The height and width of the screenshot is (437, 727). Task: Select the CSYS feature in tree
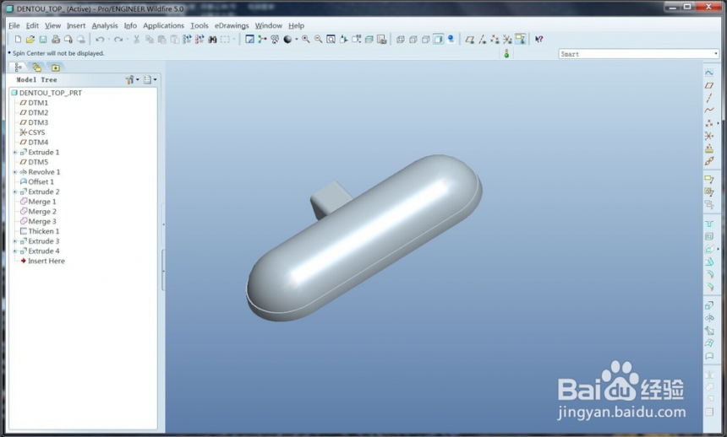pos(32,132)
